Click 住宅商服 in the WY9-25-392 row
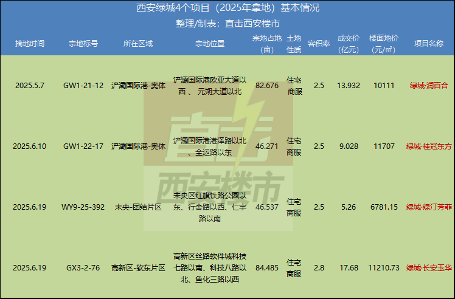Image resolution: width=455 pixels, height=299 pixels. [294, 207]
